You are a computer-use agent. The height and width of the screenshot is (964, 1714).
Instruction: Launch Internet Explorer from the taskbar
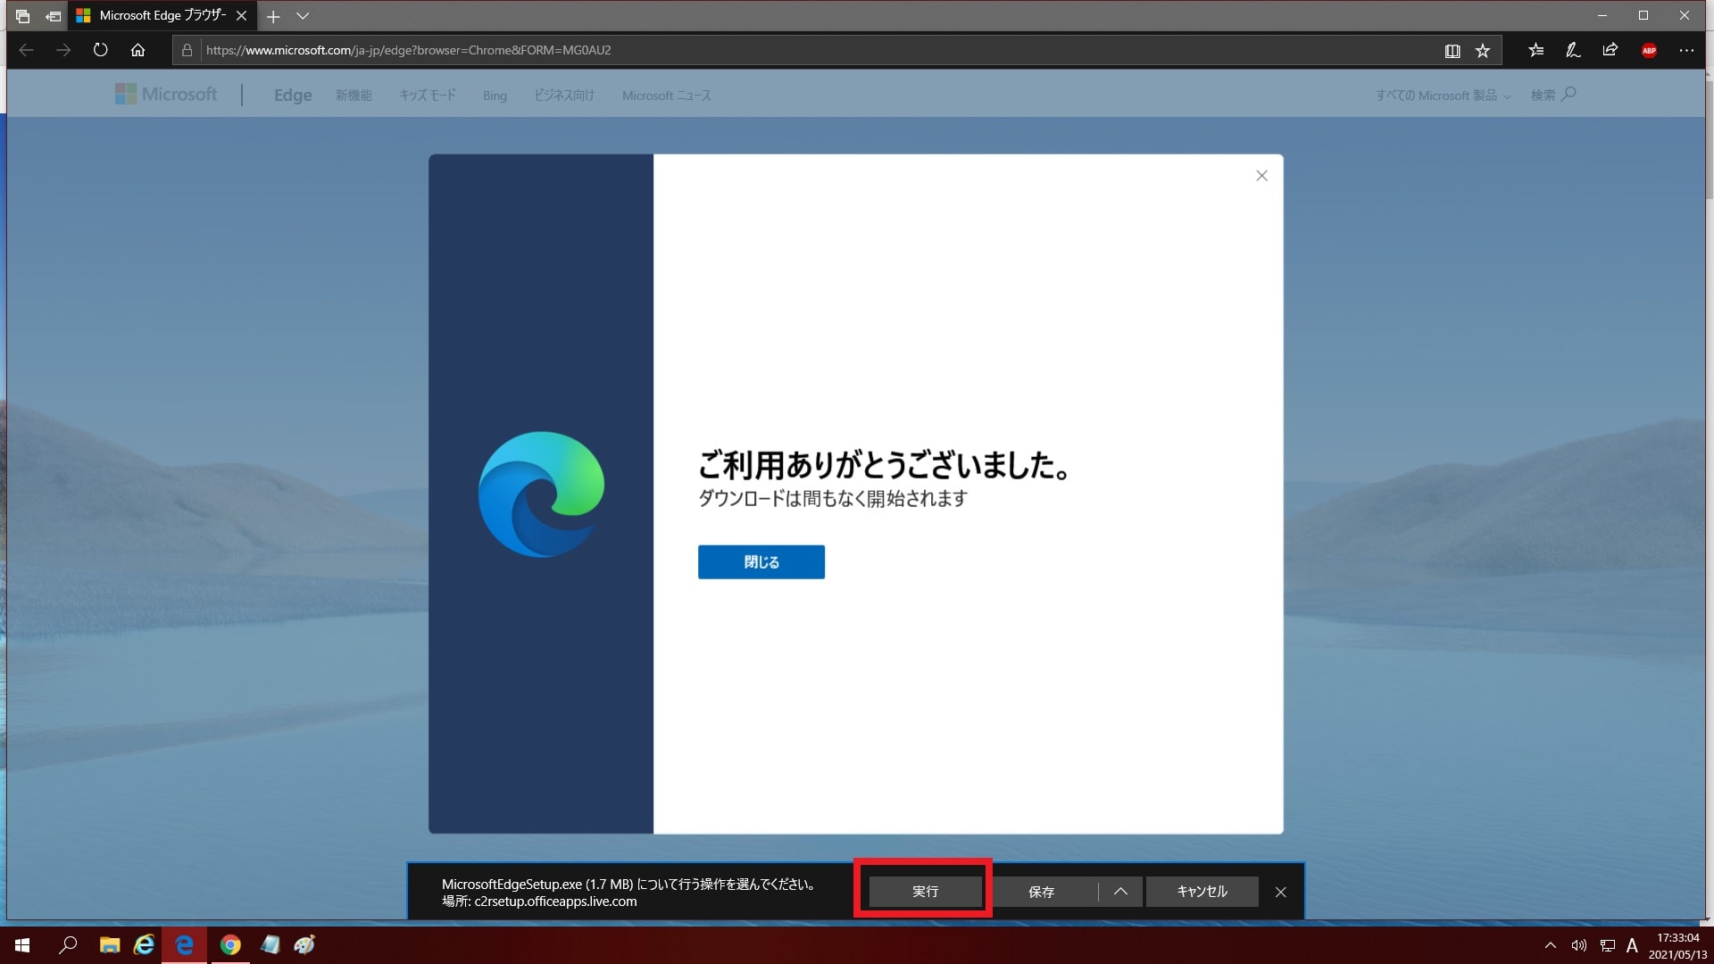tap(145, 945)
